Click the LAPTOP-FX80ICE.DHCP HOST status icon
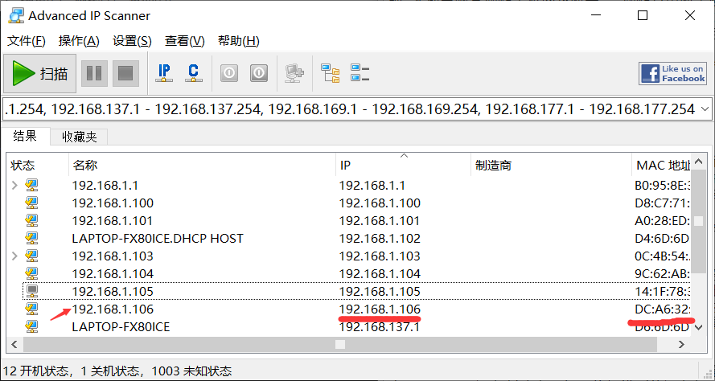 tap(31, 238)
